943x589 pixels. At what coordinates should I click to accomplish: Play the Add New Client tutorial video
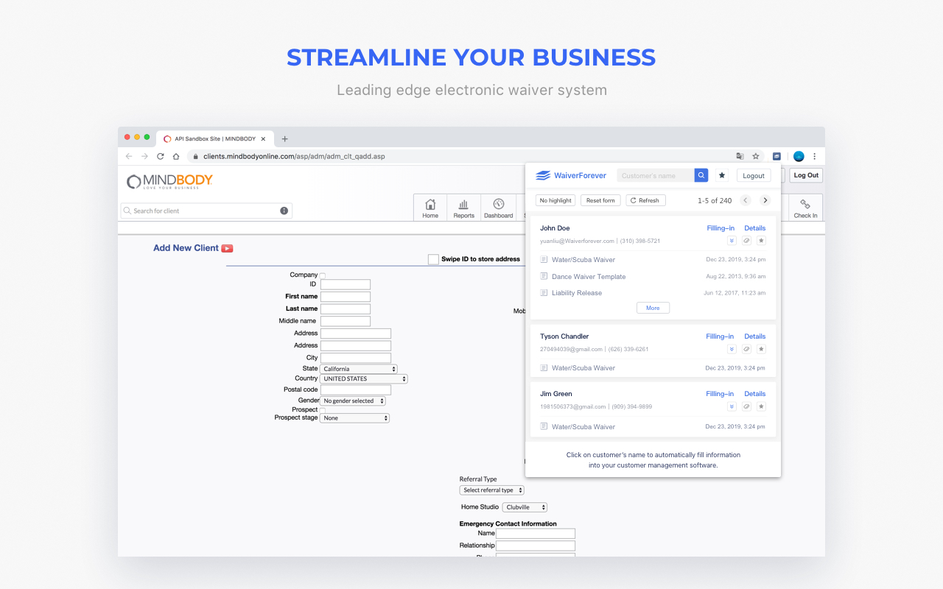[x=227, y=248]
